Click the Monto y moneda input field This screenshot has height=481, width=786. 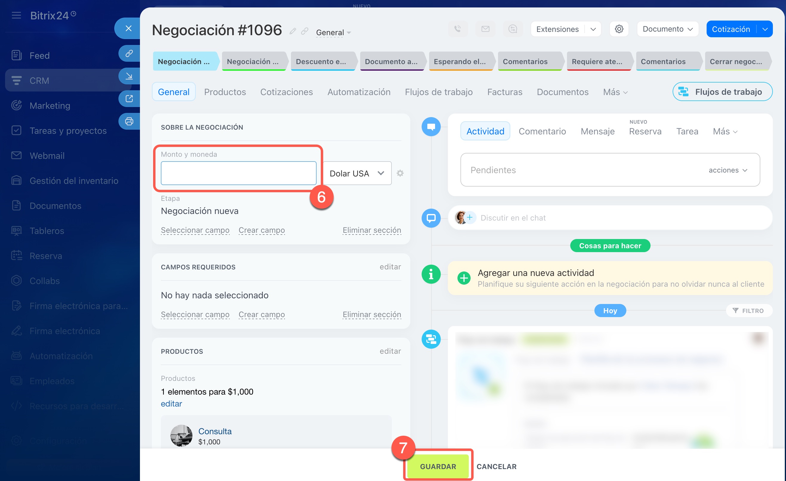point(238,173)
